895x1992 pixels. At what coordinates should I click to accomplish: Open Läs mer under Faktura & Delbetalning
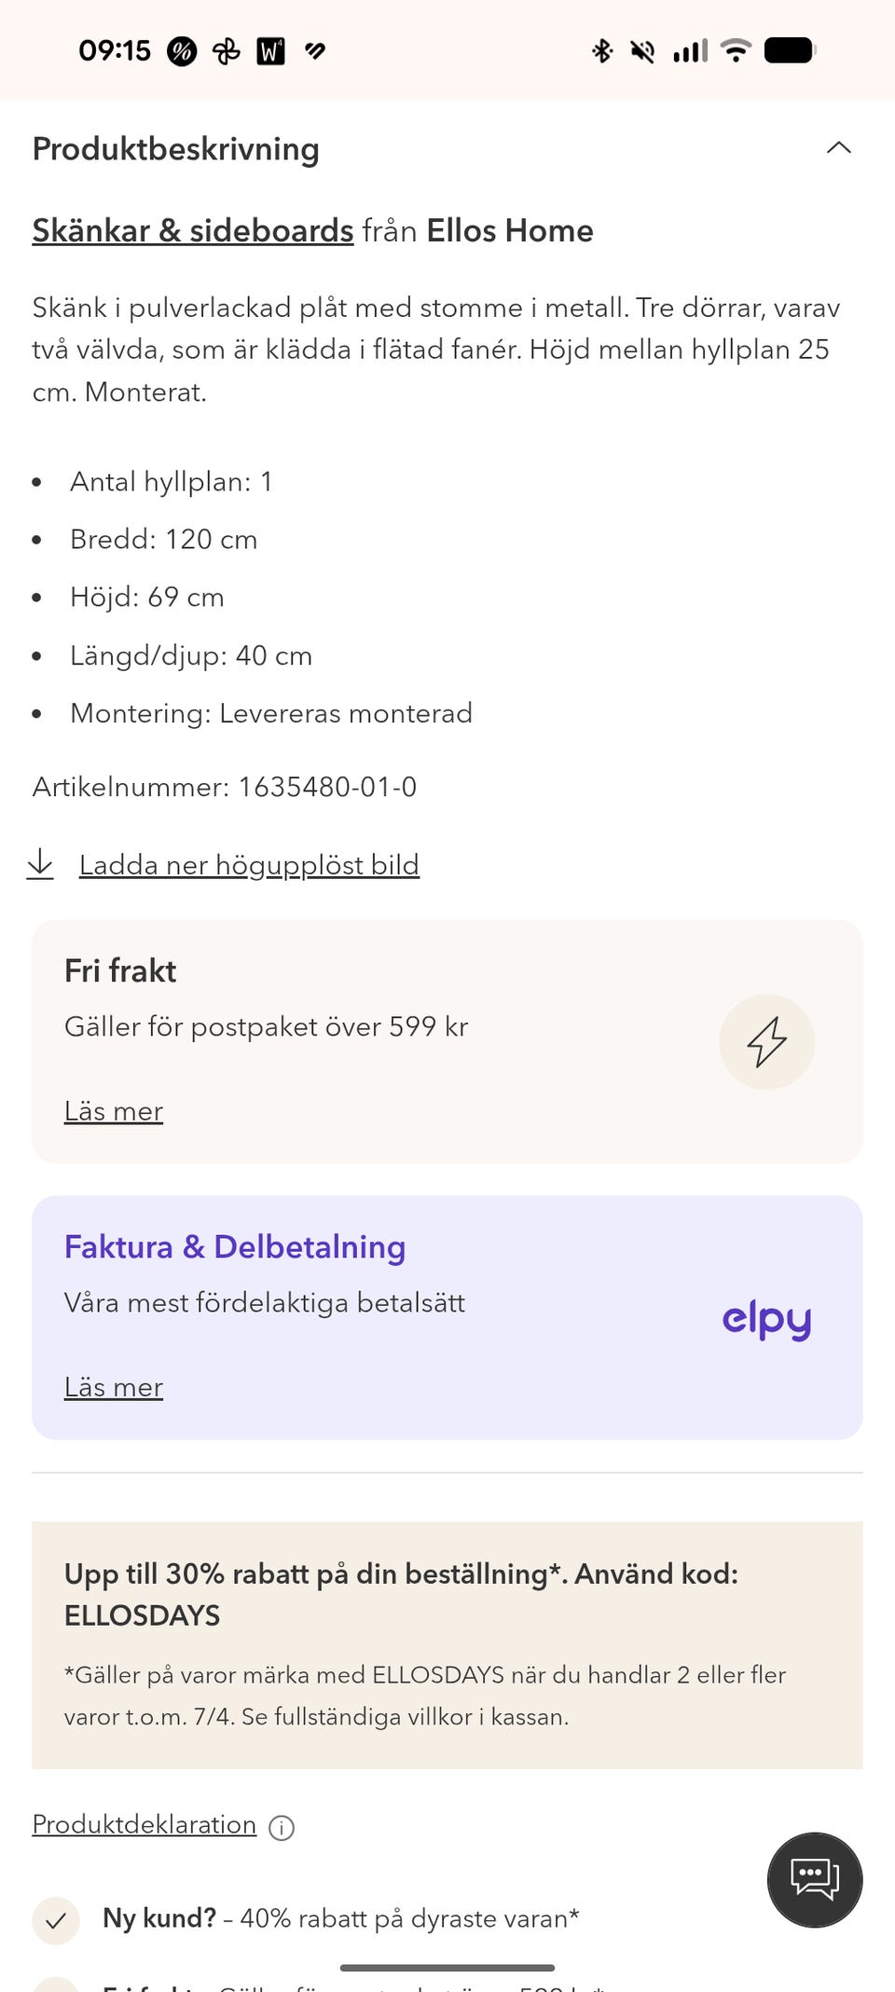(114, 1387)
